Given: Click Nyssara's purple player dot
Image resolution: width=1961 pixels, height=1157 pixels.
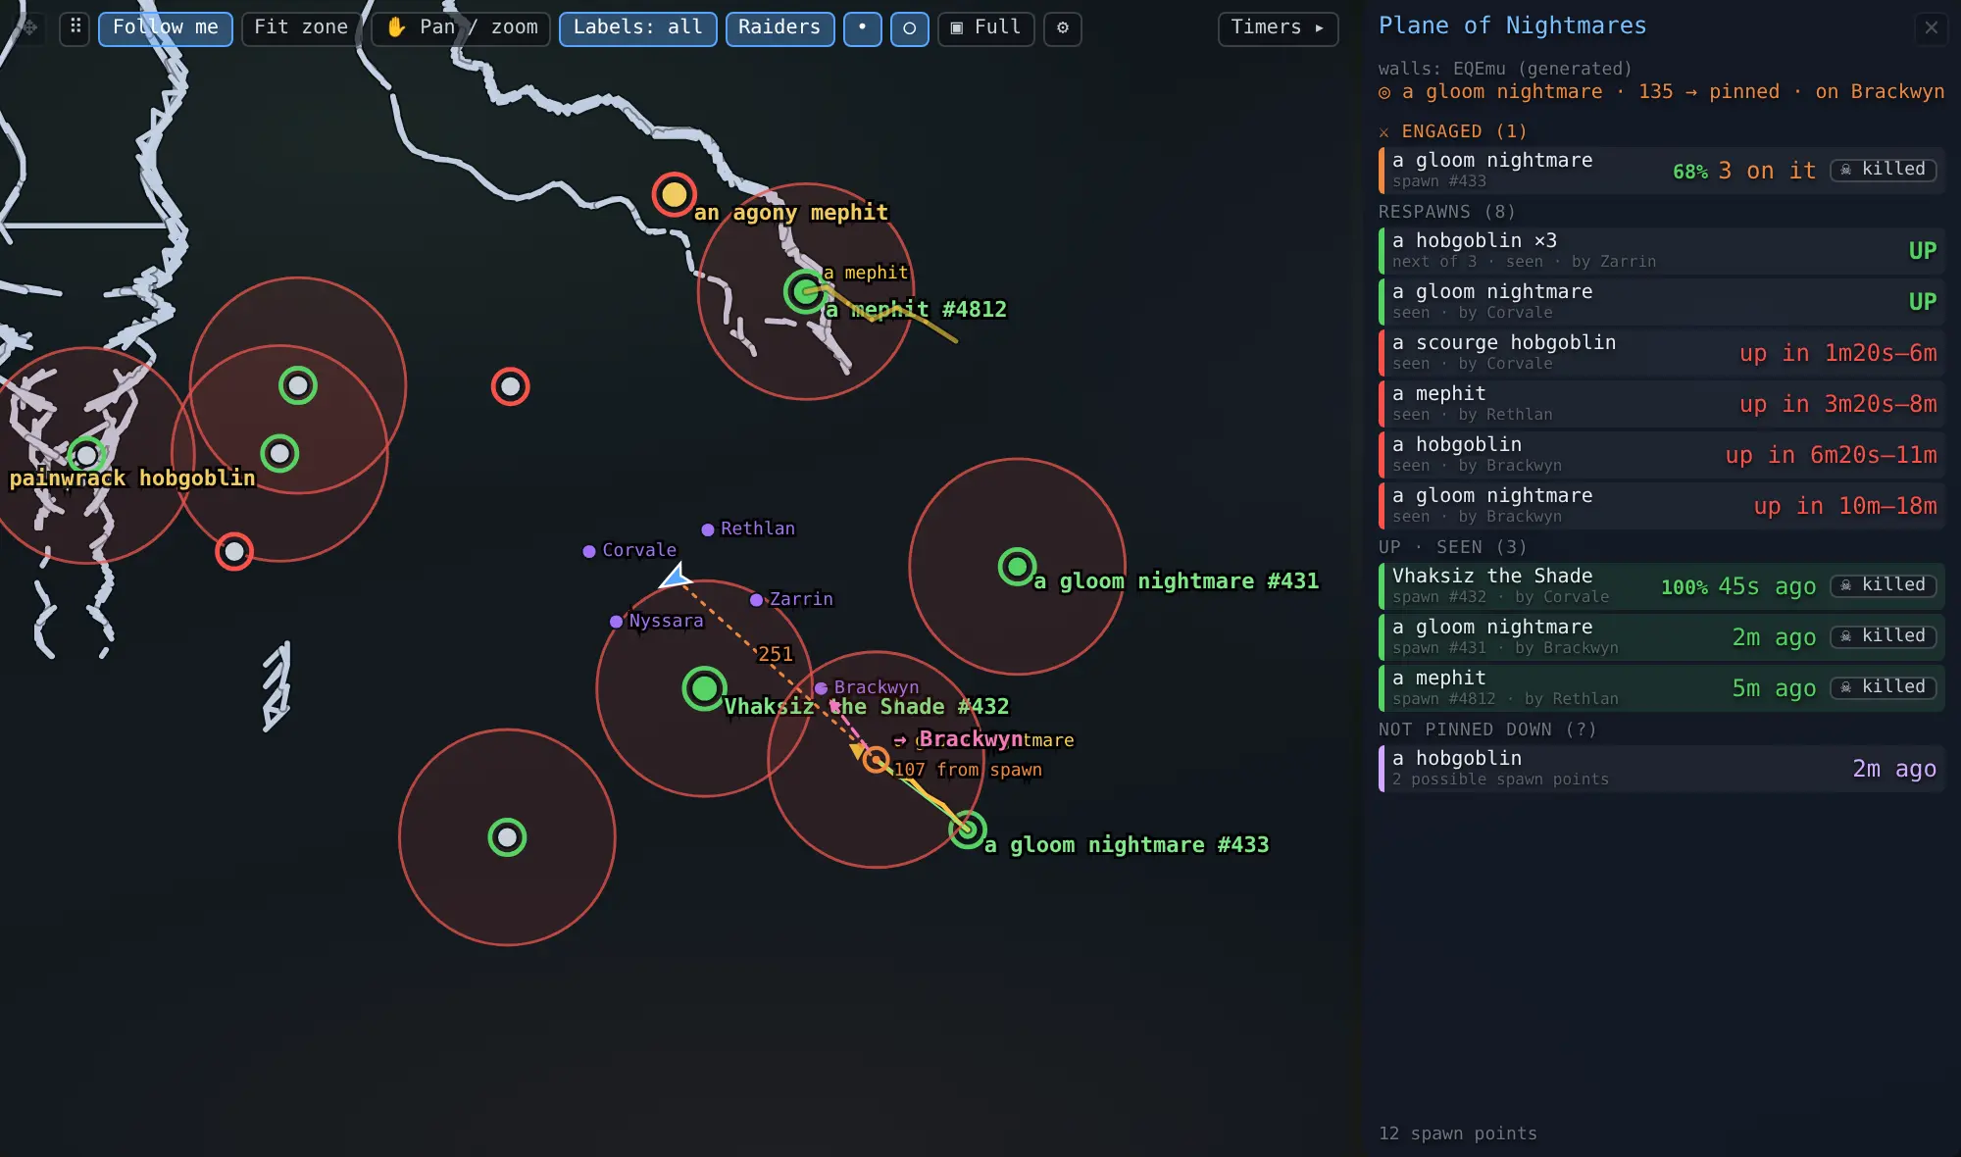Looking at the screenshot, I should click(x=616, y=622).
